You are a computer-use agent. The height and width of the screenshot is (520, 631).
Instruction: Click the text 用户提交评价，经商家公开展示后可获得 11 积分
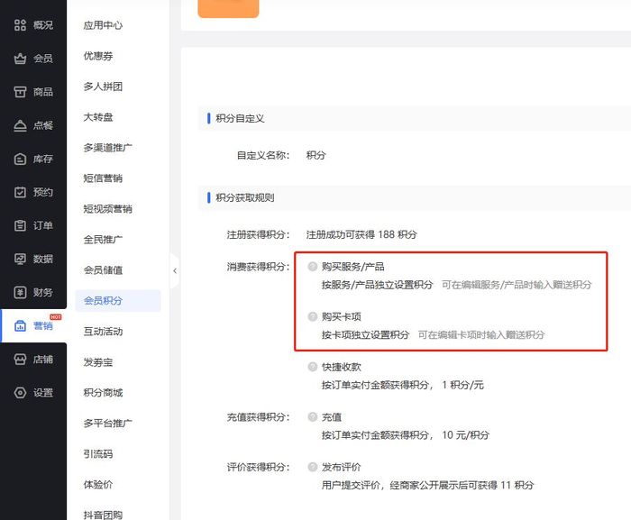pos(428,485)
